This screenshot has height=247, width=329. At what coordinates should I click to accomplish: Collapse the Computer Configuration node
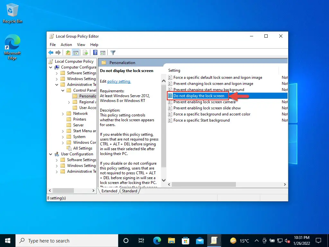click(x=50, y=67)
